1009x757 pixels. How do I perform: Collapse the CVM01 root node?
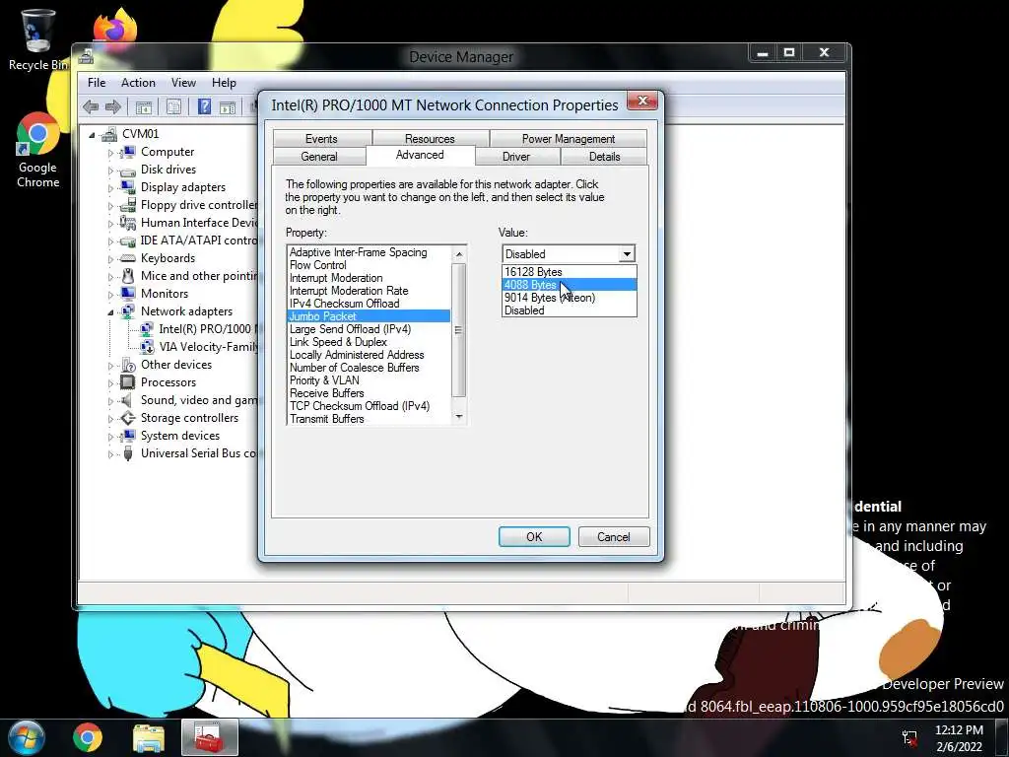tap(92, 134)
